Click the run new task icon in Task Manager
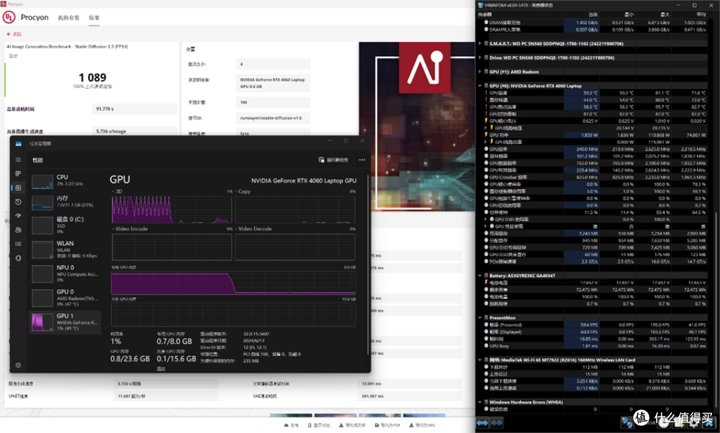720x433 pixels. [321, 160]
